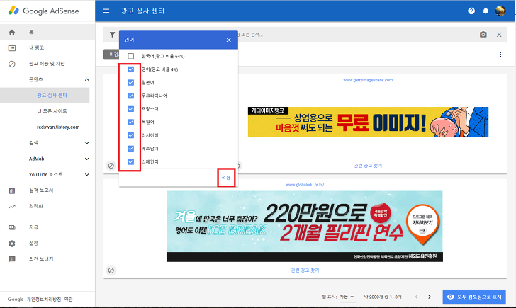Viewport: 516px width, 308px height.
Task: Open the 게티이미지뱅크 banner ad thumbnail
Action: 368,122
